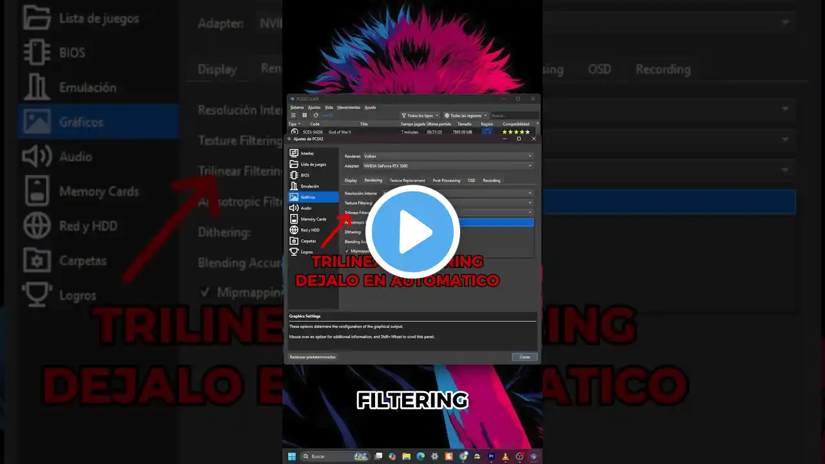Open the Audio speaker icon section

point(294,208)
